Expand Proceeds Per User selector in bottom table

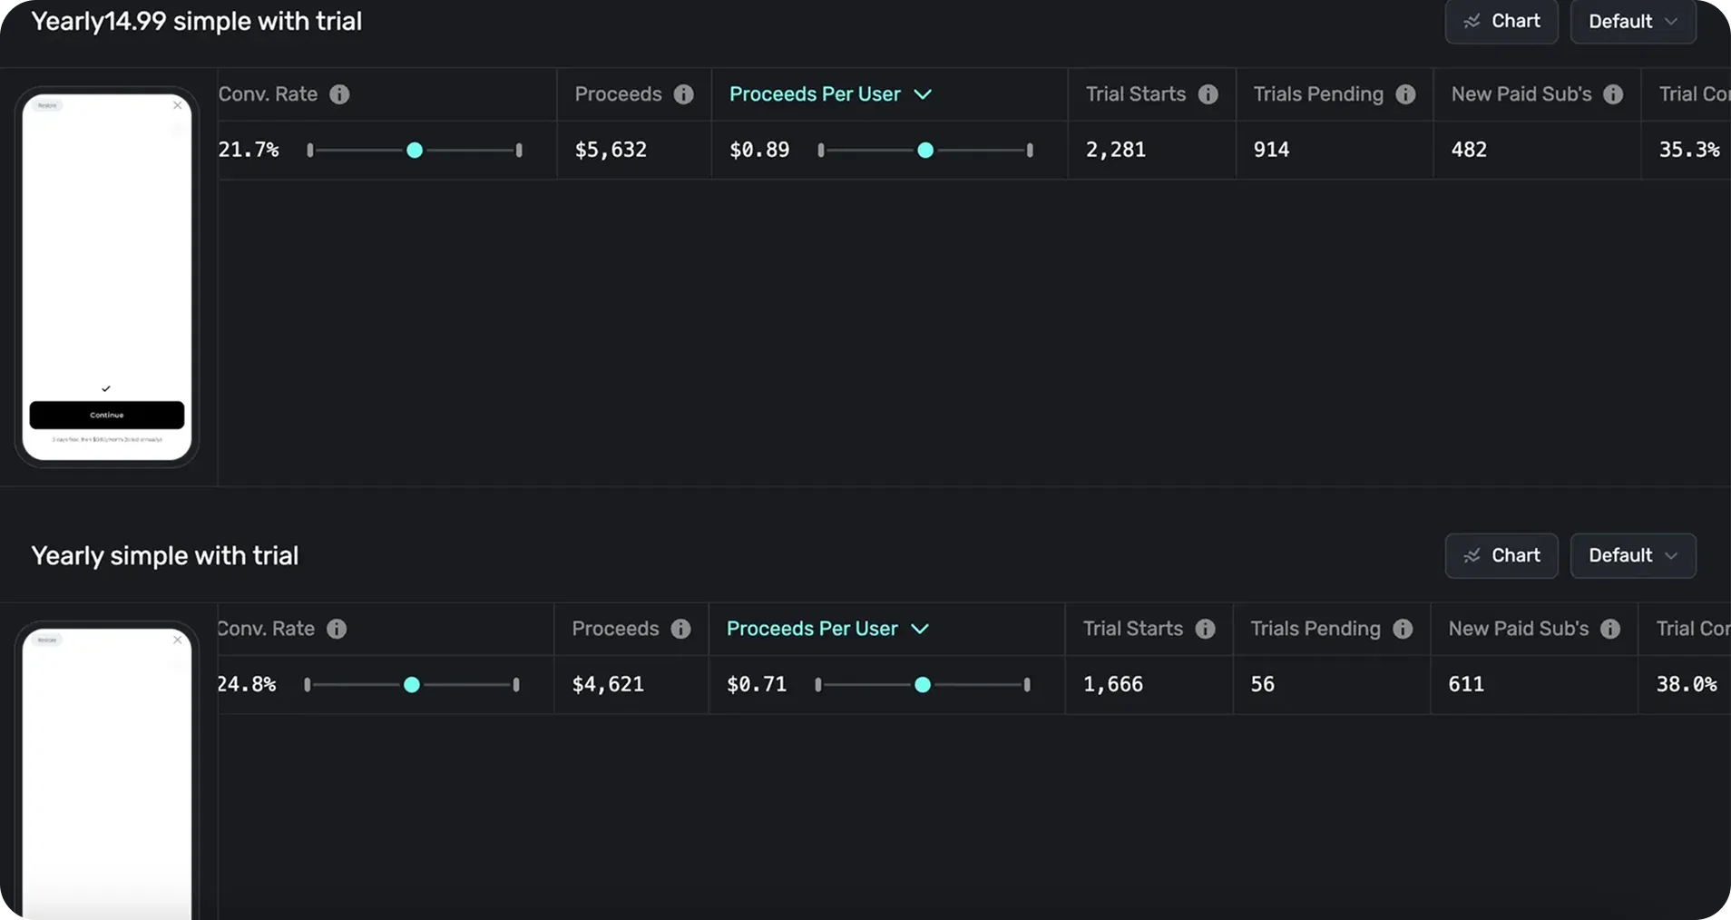pyautogui.click(x=920, y=629)
